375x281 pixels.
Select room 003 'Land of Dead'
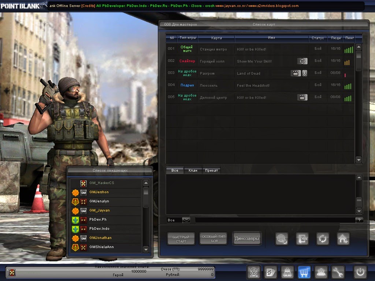[260, 73]
